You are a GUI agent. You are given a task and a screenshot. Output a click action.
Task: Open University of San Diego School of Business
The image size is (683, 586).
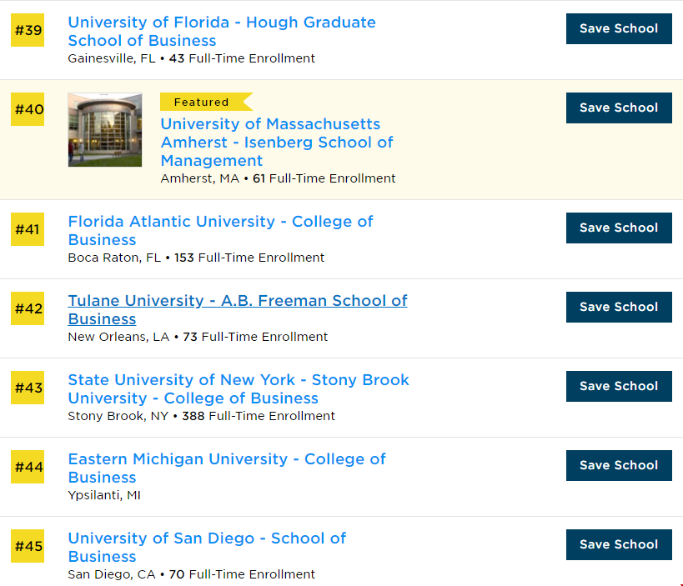point(207,548)
